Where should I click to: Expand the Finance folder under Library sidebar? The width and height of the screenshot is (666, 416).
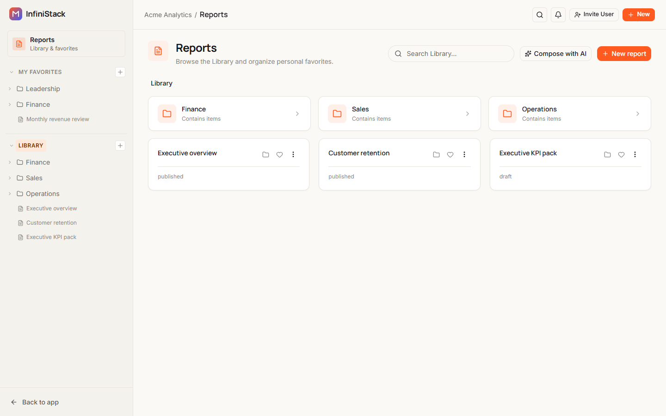10,162
